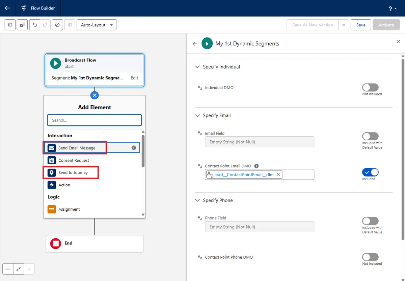Image resolution: width=405 pixels, height=281 pixels.
Task: Undo the last change
Action: [35, 25]
